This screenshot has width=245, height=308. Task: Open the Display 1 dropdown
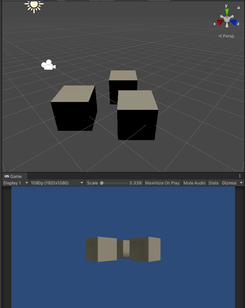pos(15,183)
